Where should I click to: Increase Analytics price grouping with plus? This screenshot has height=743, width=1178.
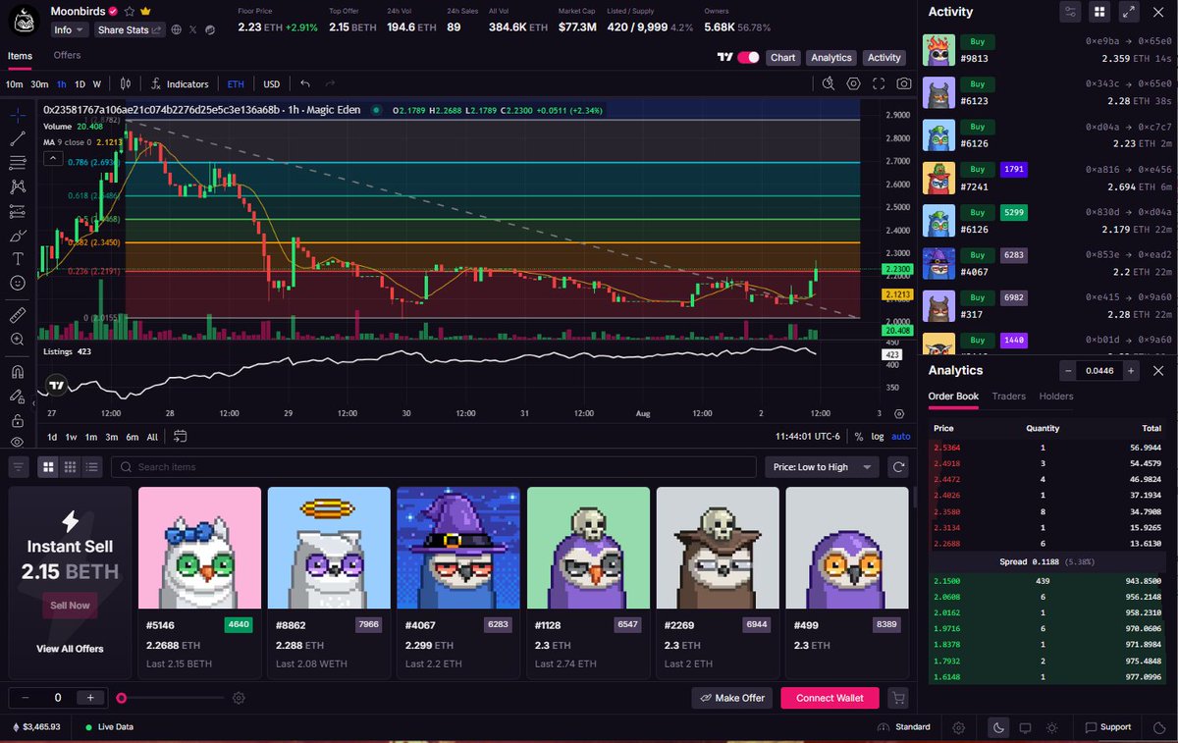coord(1131,370)
